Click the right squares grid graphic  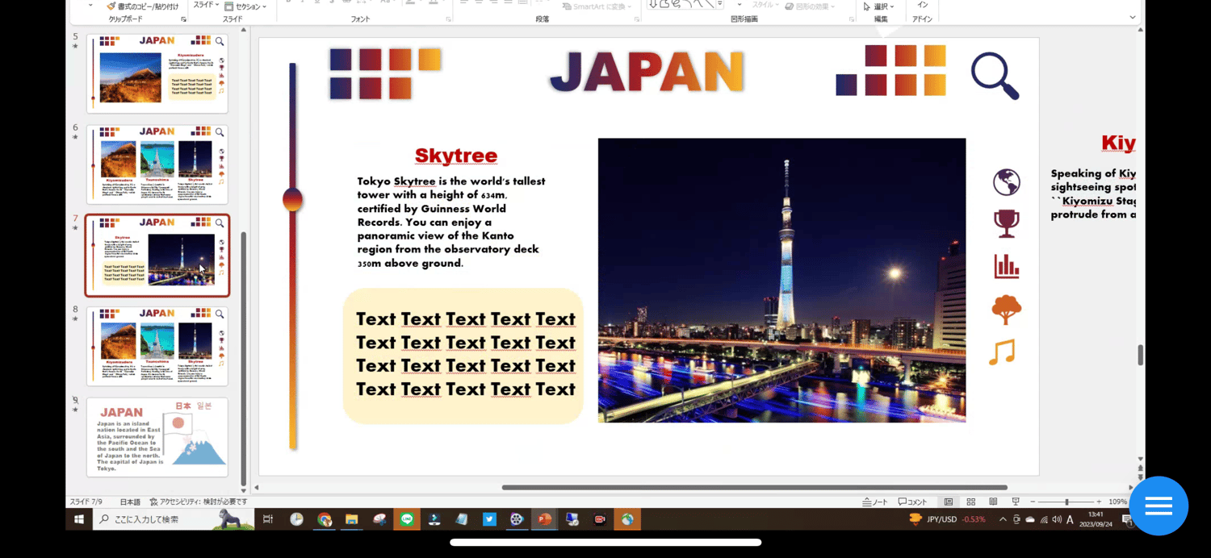[890, 70]
